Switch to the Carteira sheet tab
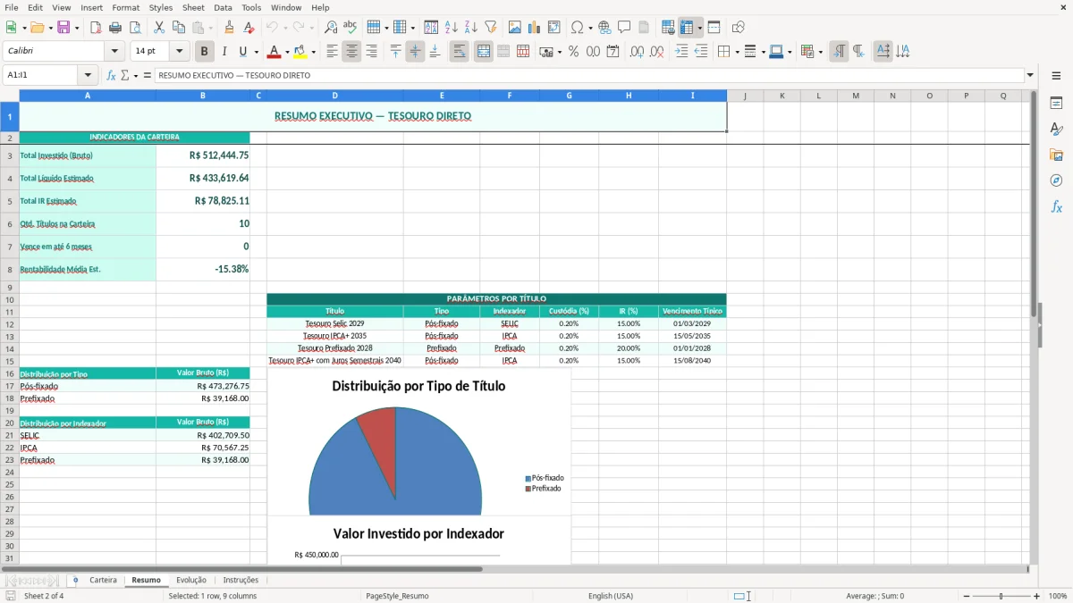Screen dimensions: 1073x603 [103, 580]
